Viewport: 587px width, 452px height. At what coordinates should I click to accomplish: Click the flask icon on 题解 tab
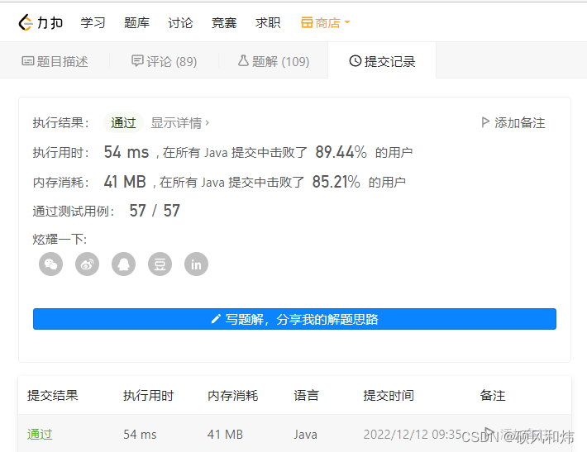pyautogui.click(x=243, y=60)
